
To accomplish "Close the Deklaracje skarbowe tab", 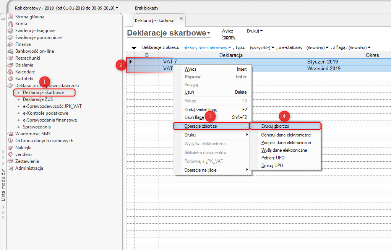I will coord(181,18).
